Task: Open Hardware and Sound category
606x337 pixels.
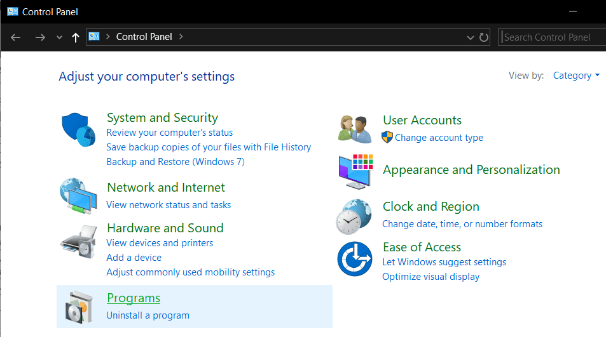Action: (x=165, y=228)
